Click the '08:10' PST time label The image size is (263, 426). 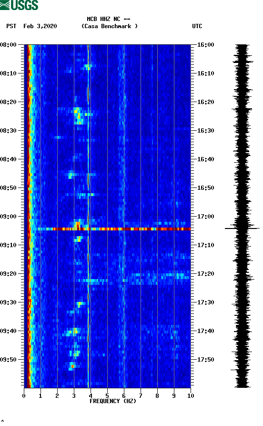(x=9, y=73)
